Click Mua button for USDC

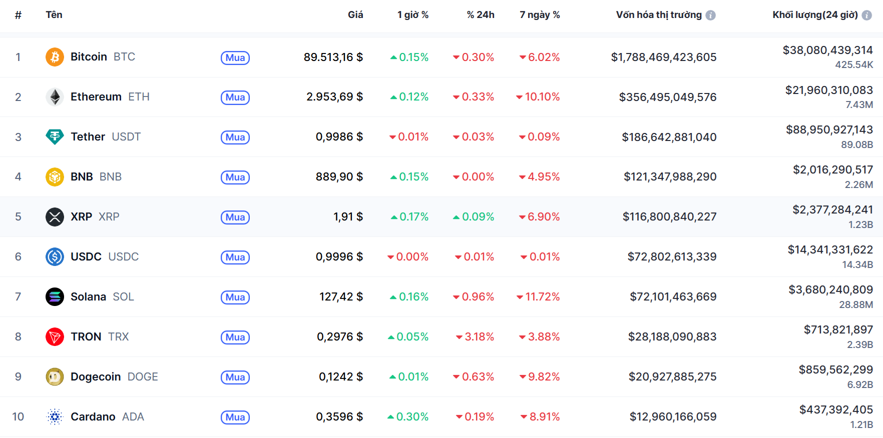(x=235, y=257)
